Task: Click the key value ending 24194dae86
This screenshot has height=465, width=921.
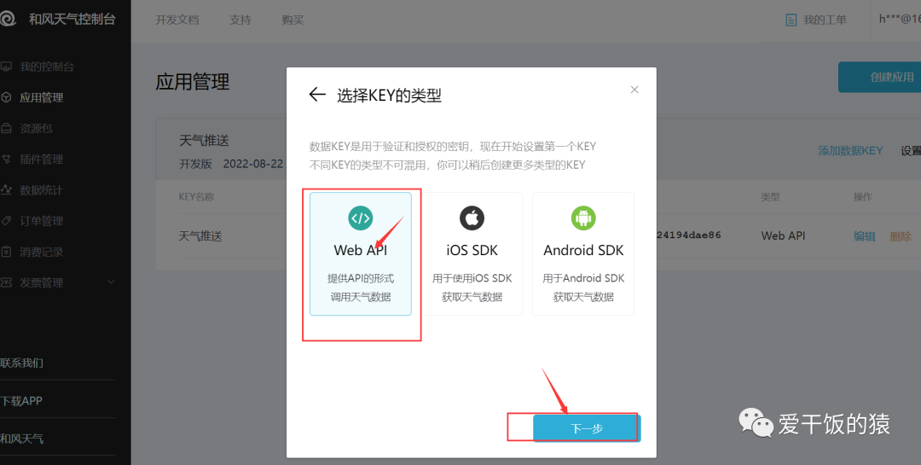Action: (689, 235)
